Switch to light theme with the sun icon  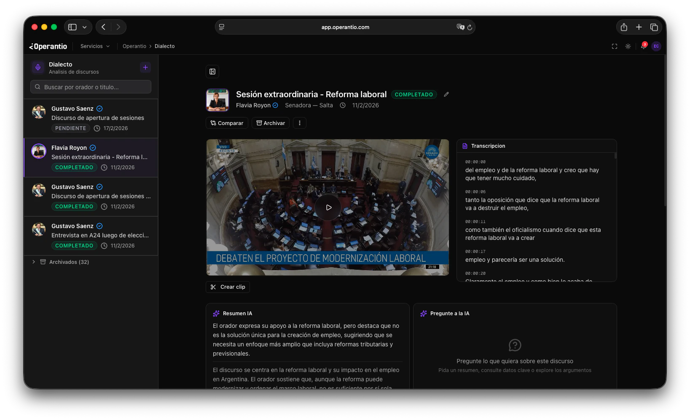[x=628, y=46]
